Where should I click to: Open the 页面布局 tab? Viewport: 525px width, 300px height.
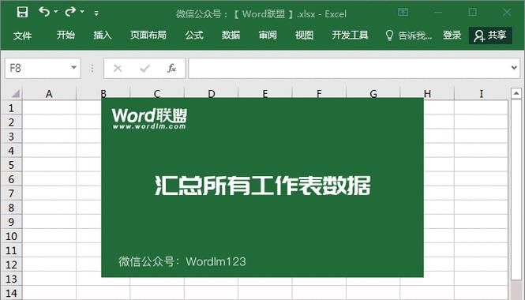148,35
